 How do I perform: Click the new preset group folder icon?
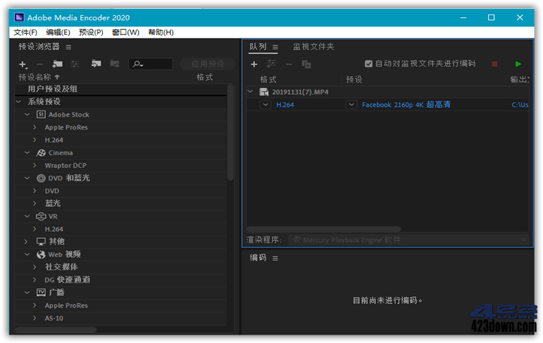57,64
